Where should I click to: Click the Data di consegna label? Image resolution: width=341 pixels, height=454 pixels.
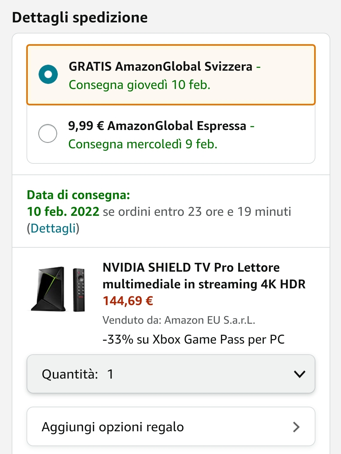(x=78, y=195)
